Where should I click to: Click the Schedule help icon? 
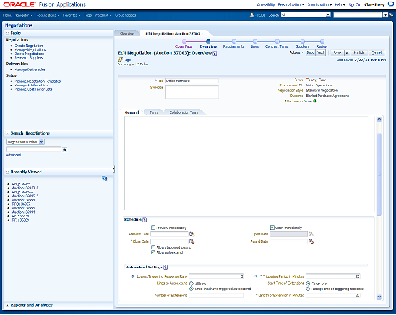(144, 220)
